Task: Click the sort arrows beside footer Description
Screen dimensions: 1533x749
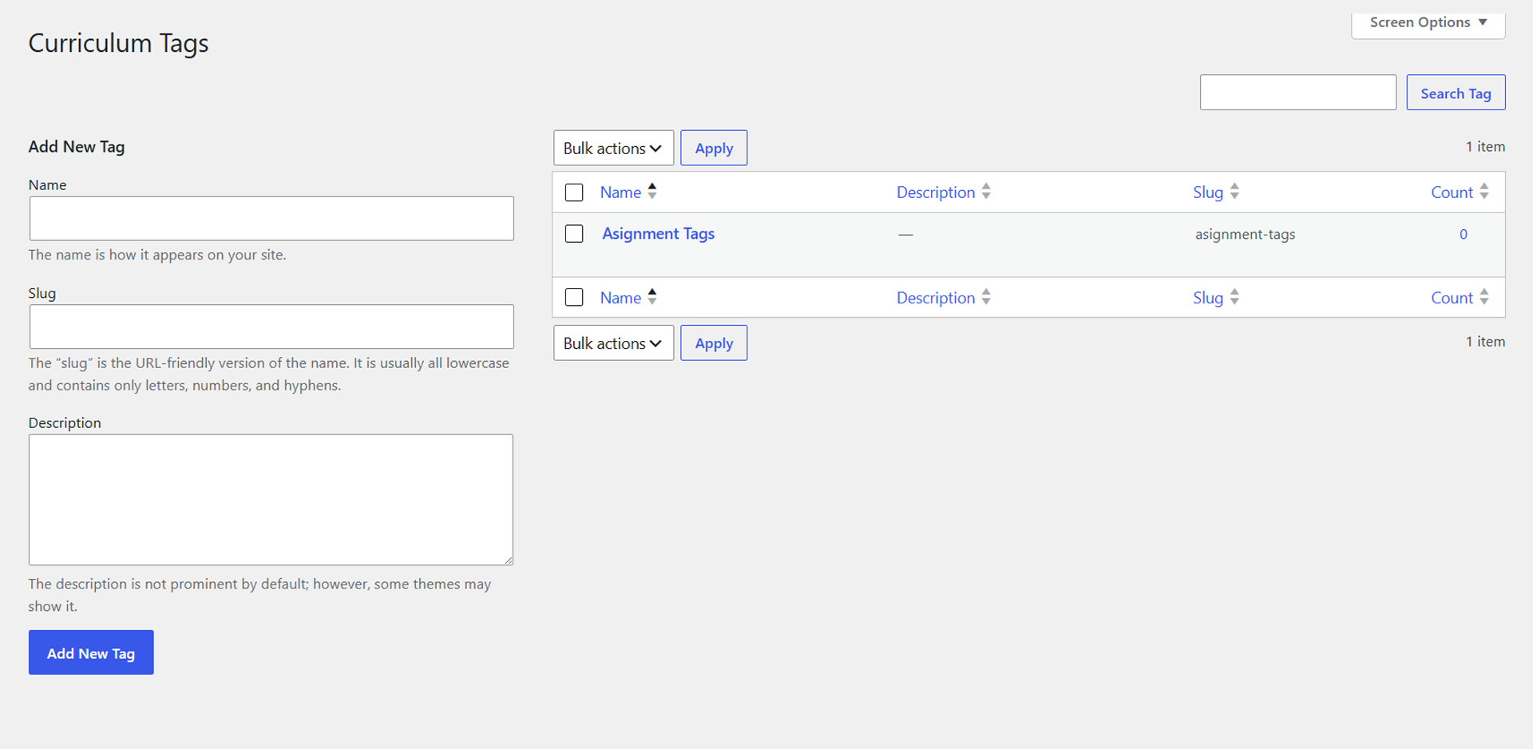Action: [986, 296]
